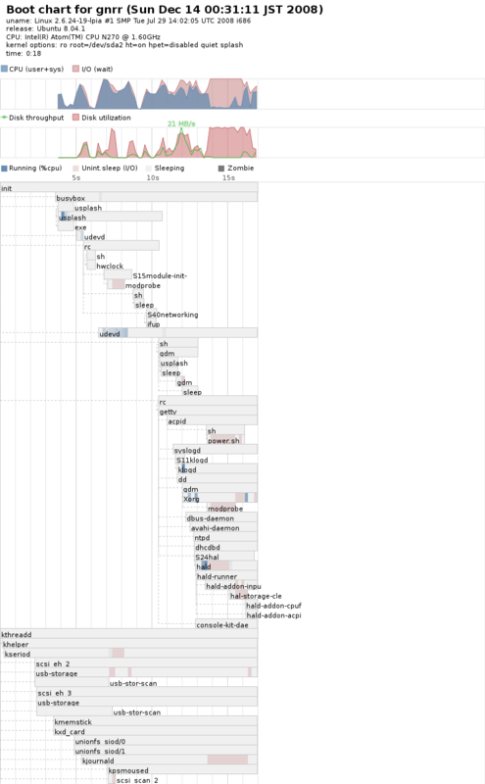Select the kseriod process bar
This screenshot has height=784, width=485.
[131, 654]
